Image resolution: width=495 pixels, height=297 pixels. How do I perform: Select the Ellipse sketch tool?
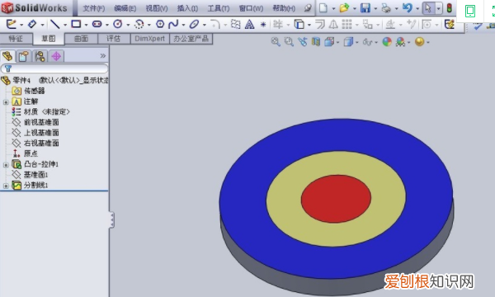coord(194,24)
